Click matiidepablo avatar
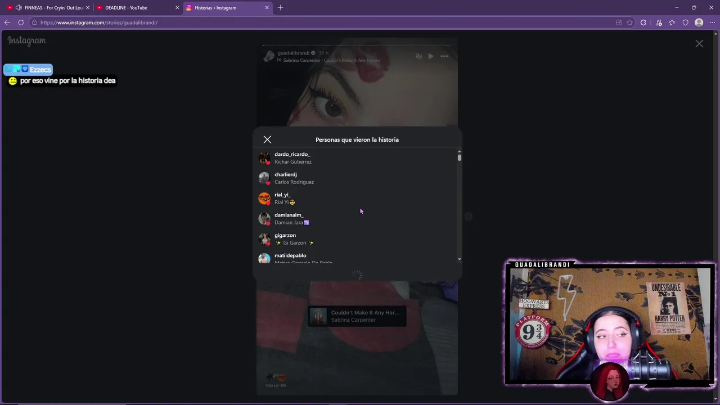The image size is (720, 405). [264, 259]
